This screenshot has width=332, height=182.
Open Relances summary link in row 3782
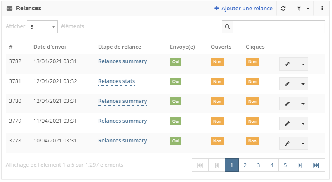coord(122,61)
